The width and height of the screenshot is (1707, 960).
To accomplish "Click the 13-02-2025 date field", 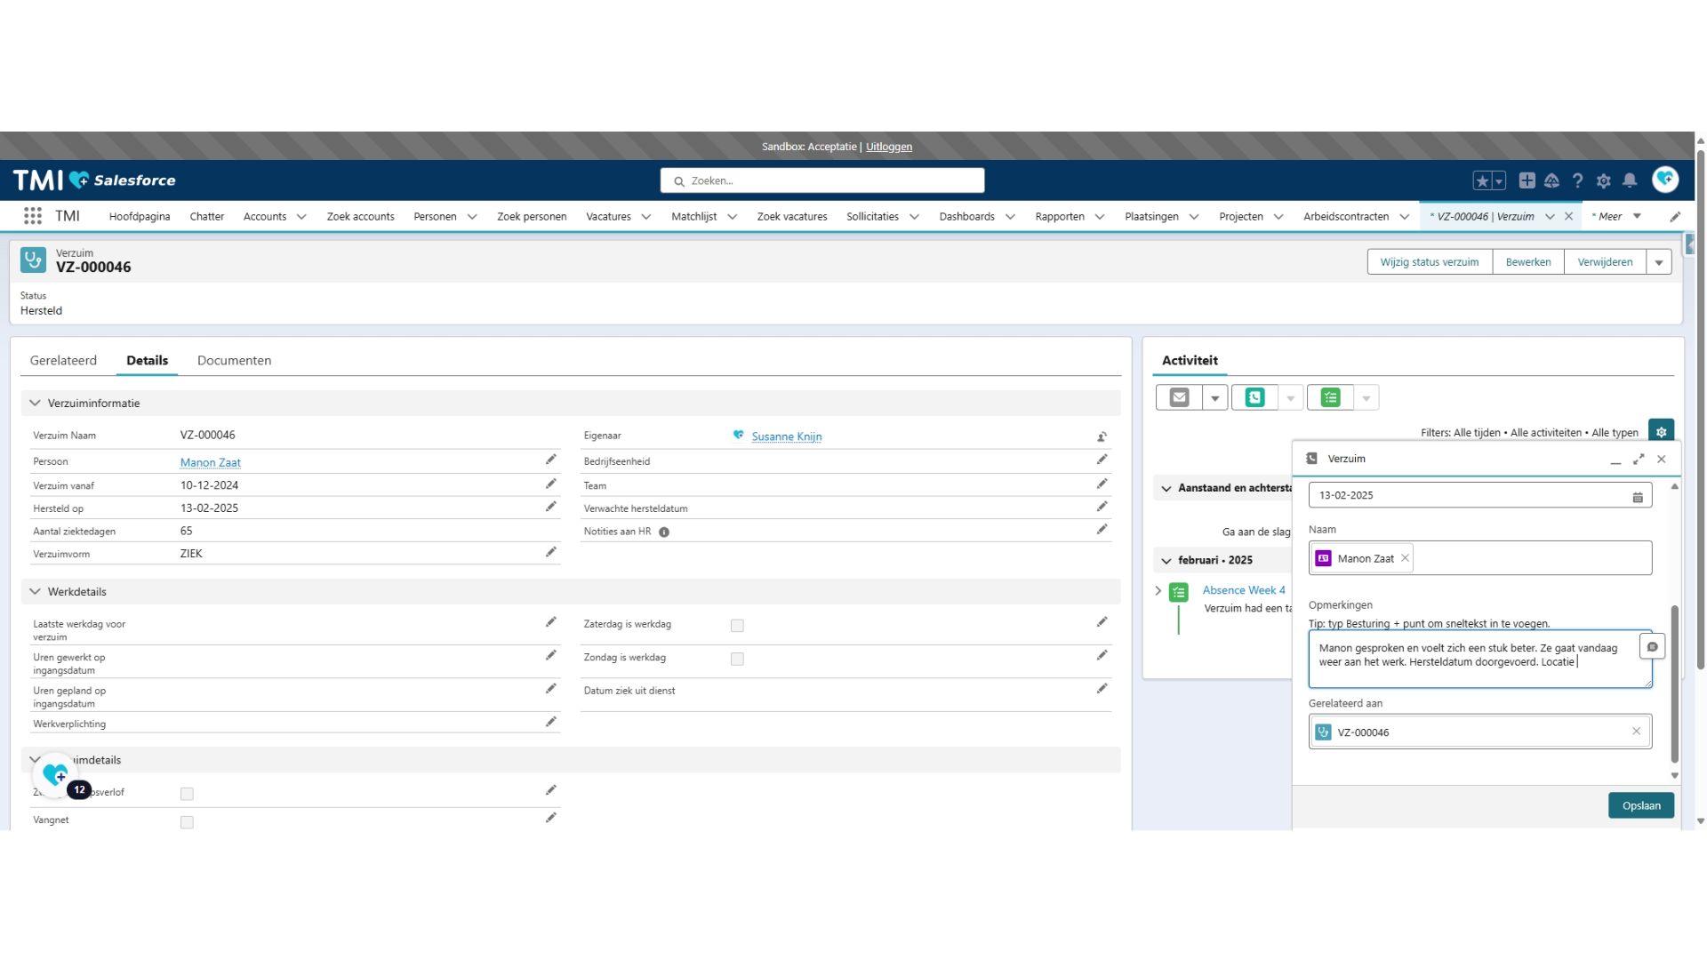I will (x=1480, y=495).
